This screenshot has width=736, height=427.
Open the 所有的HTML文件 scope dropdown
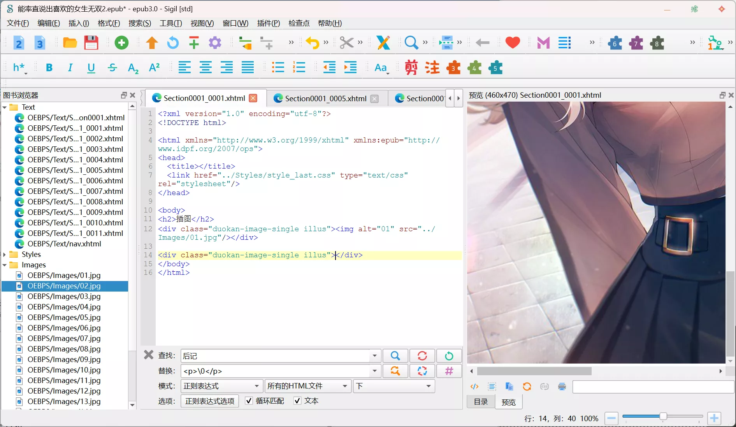pos(307,386)
